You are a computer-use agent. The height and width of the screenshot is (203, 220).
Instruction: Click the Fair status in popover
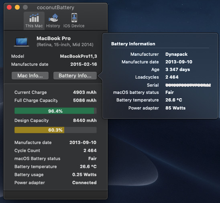(x=169, y=92)
